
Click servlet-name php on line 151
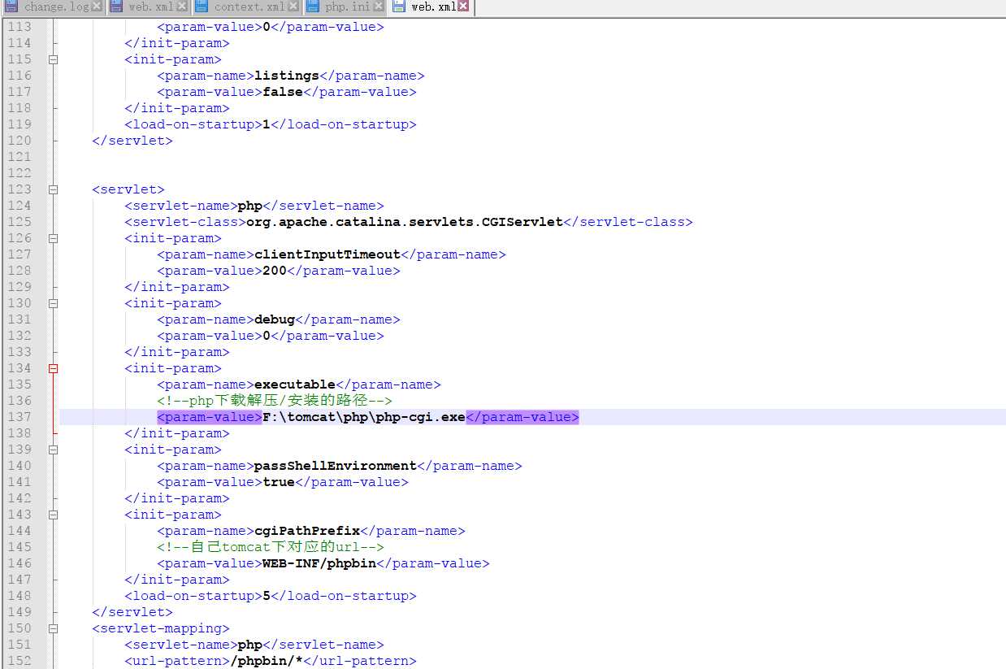250,645
